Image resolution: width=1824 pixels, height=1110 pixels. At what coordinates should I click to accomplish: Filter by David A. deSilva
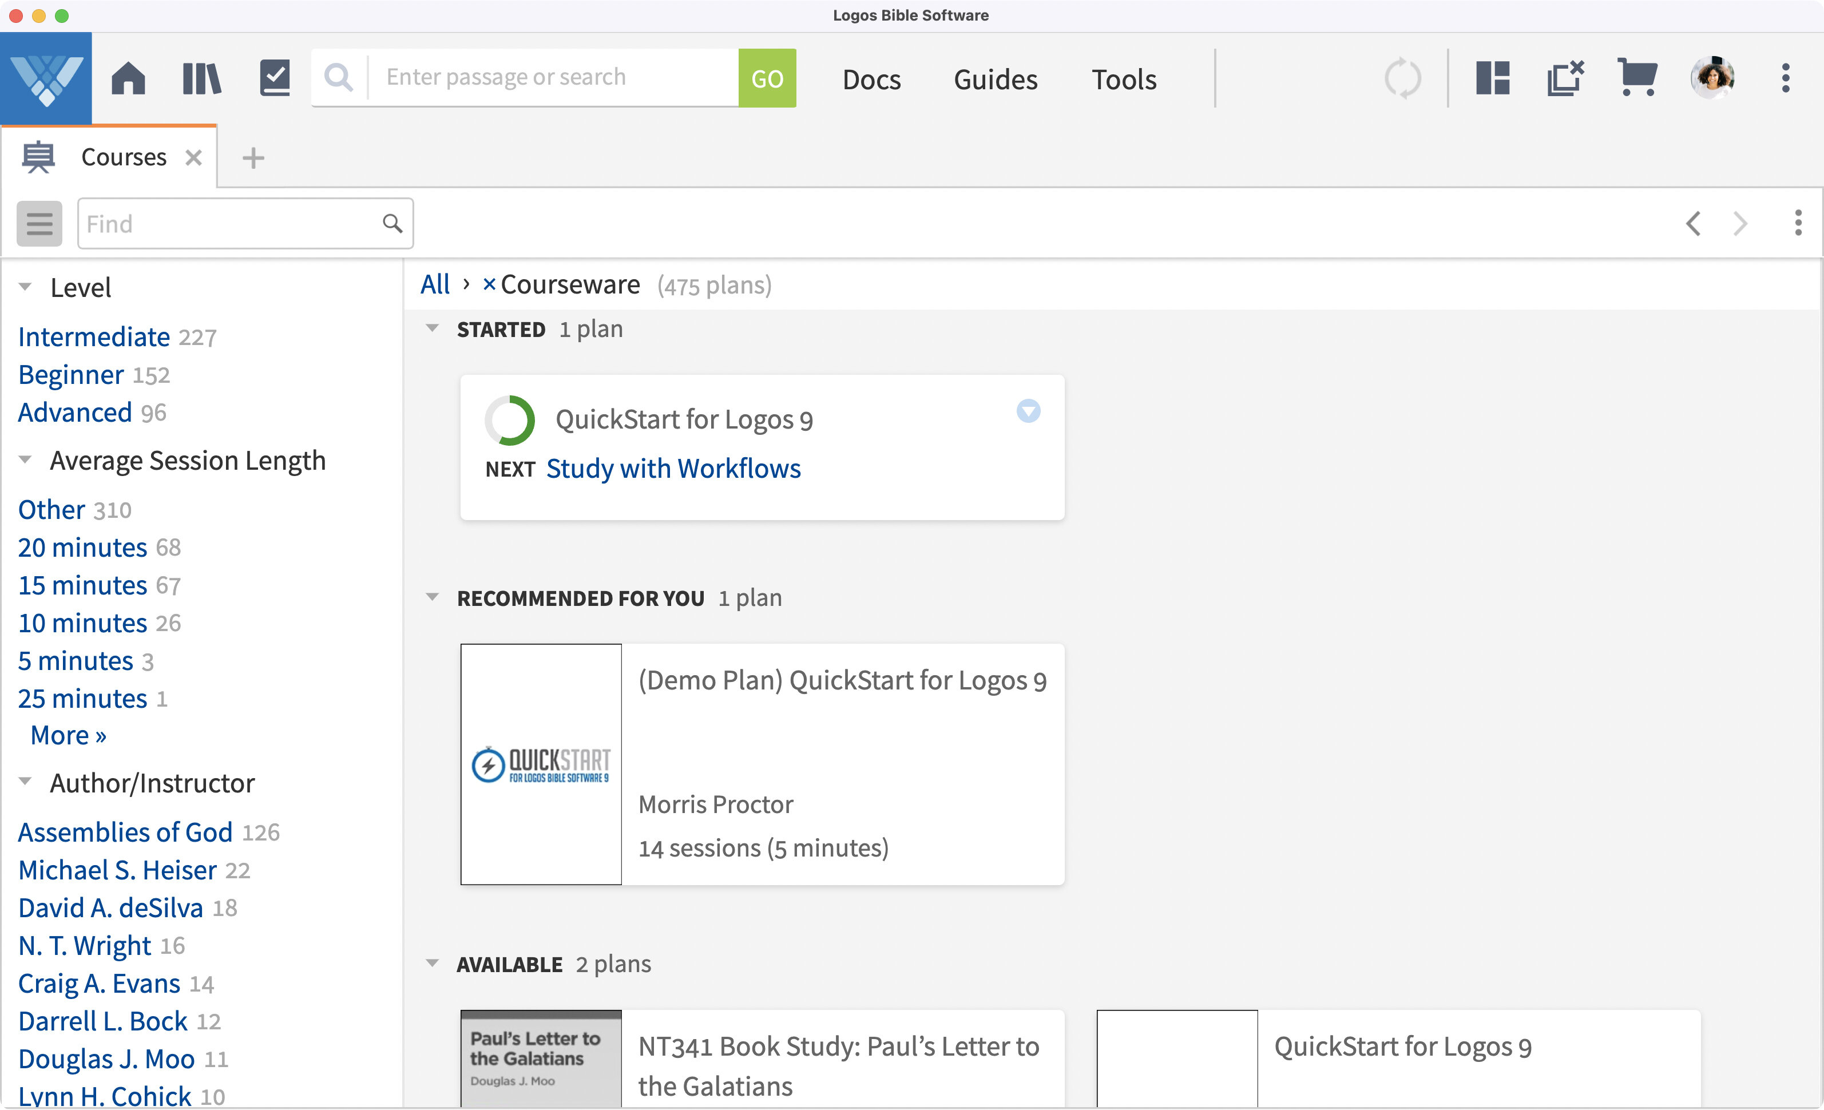click(110, 908)
